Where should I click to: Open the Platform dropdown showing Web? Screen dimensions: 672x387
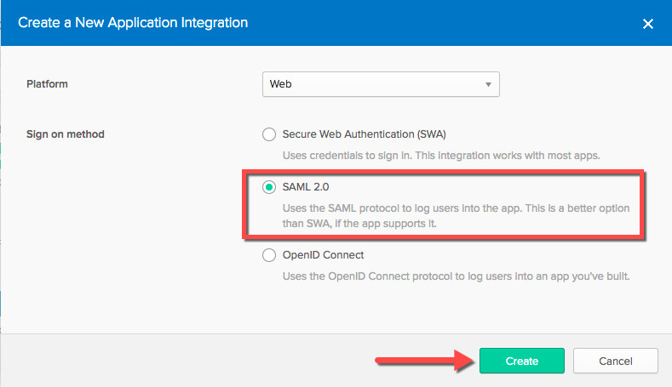(380, 84)
